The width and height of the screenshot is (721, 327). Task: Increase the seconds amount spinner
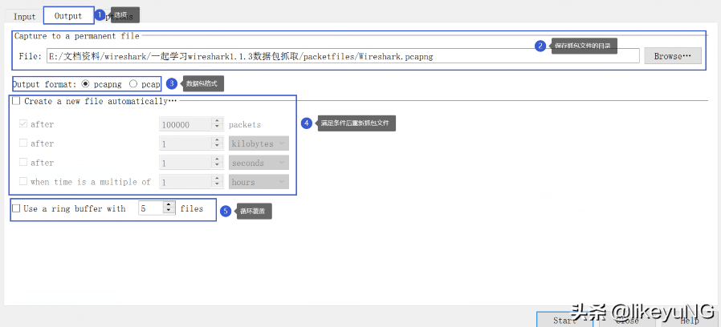click(x=217, y=159)
